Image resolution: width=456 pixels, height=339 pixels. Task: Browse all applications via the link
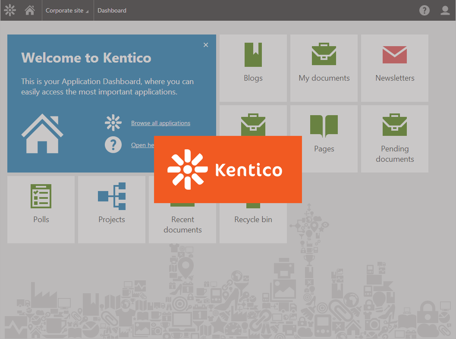point(160,123)
